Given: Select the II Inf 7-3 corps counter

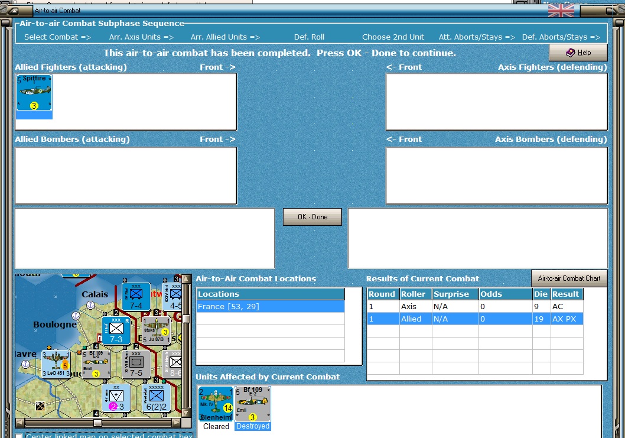Looking at the screenshot, I should (116, 330).
